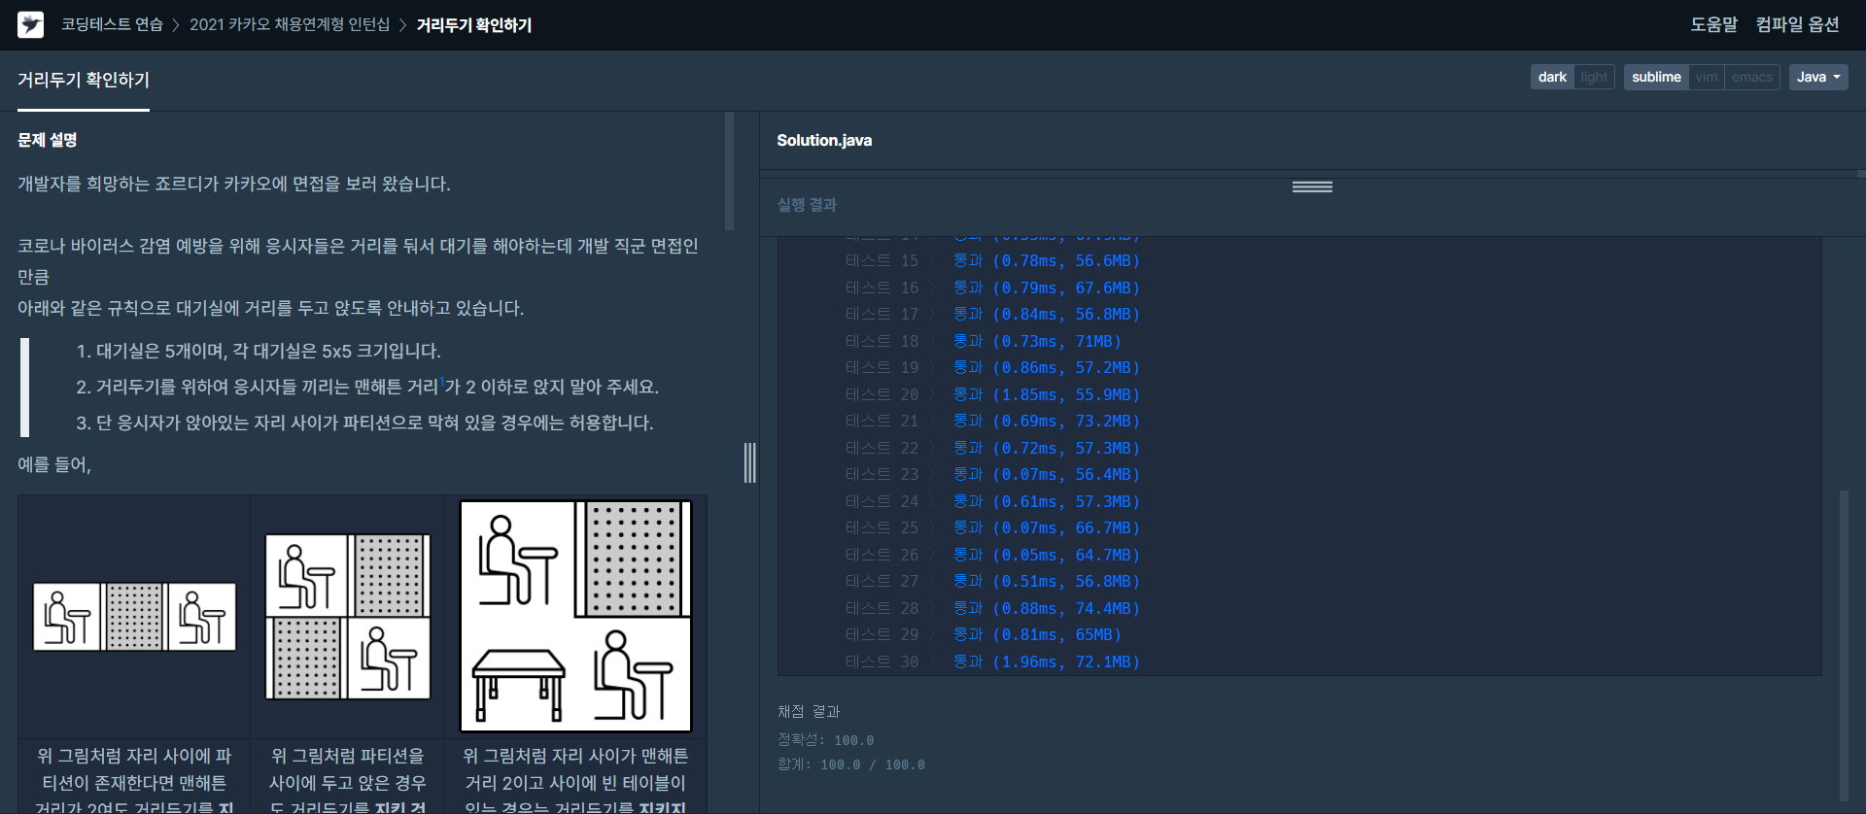Open the 코딩테스트 연습 breadcrumb link
This screenshot has width=1866, height=814.
[112, 24]
